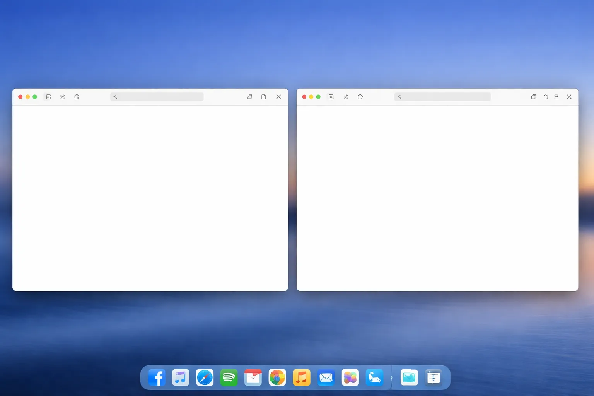
Task: Click the pentagon-shaped icon in right window toolbar
Action: tap(360, 97)
